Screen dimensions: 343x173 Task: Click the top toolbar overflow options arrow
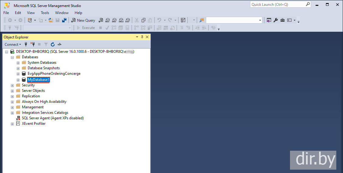click(x=299, y=21)
